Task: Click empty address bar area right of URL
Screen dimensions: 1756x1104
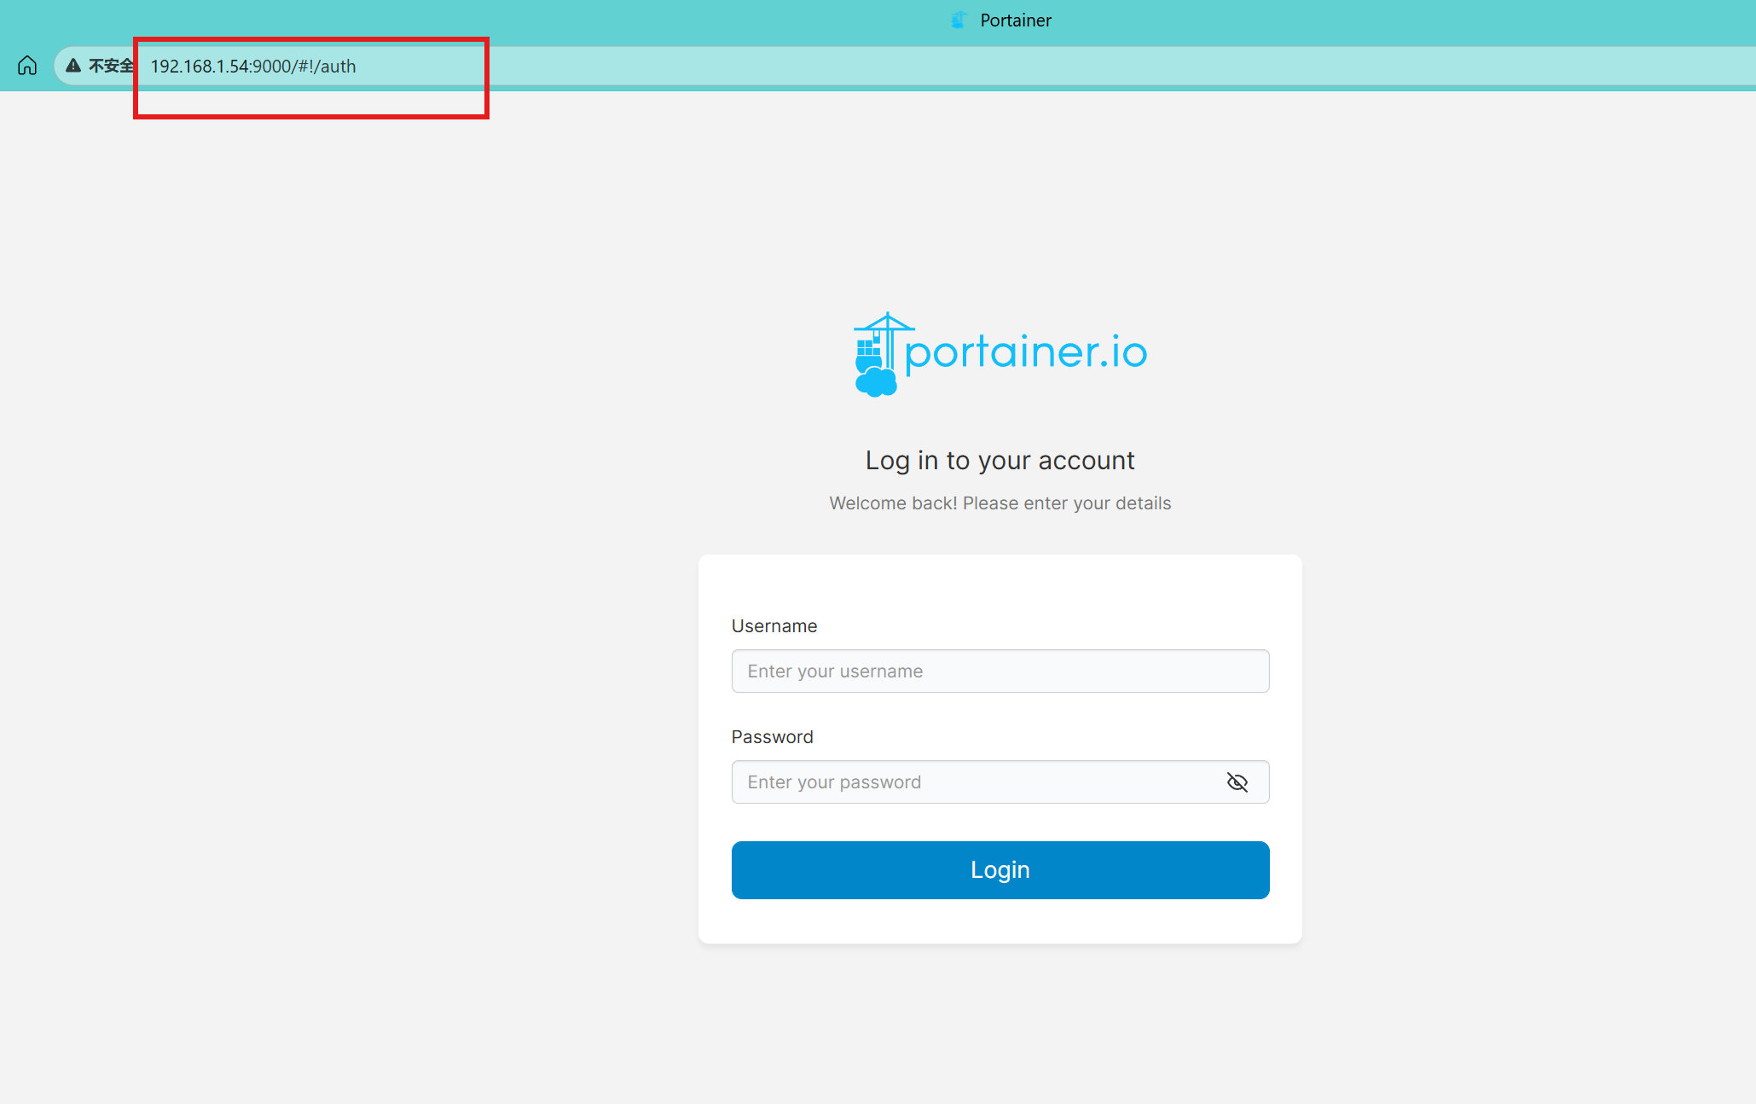Action: (1023, 66)
